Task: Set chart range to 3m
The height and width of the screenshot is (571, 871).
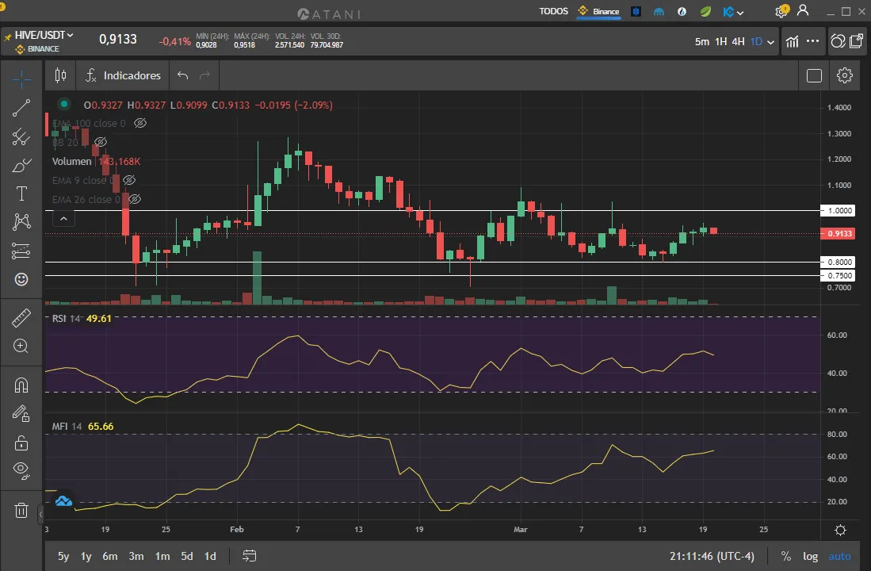Action: [136, 556]
